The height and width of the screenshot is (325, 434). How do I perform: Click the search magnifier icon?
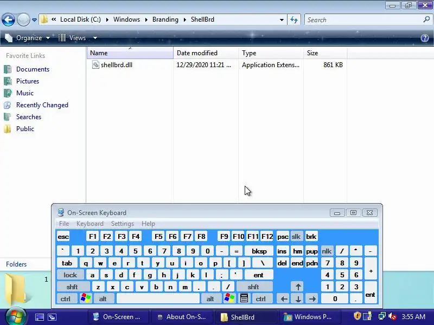[426, 19]
